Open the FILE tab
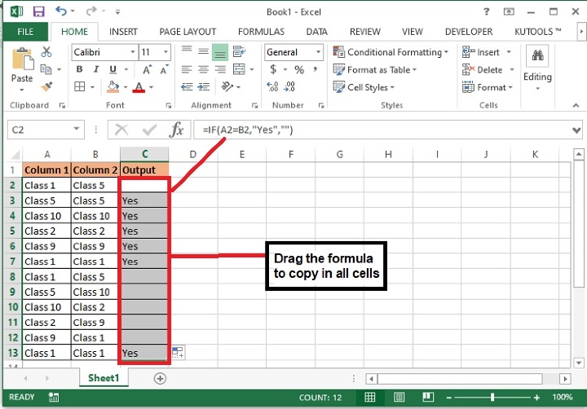 (x=25, y=32)
